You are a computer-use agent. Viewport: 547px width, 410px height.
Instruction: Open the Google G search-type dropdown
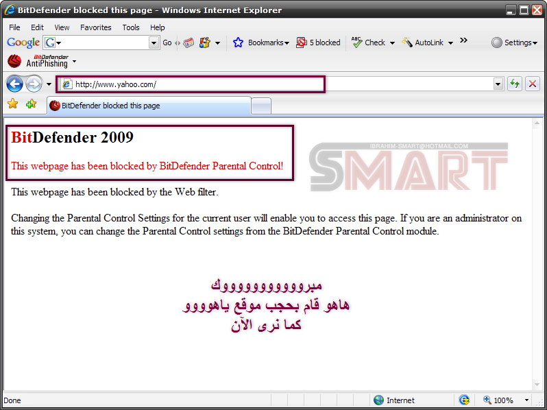(x=52, y=43)
